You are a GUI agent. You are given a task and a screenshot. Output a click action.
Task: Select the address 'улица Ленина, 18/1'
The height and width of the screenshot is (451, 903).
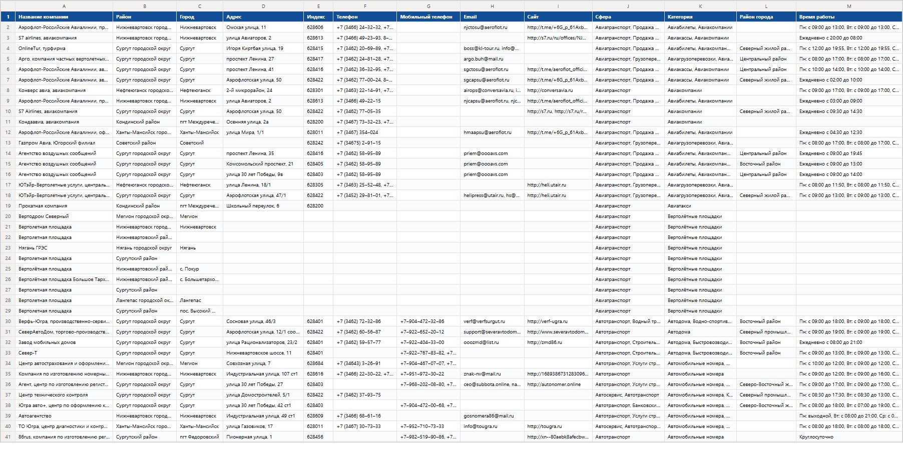(263, 184)
